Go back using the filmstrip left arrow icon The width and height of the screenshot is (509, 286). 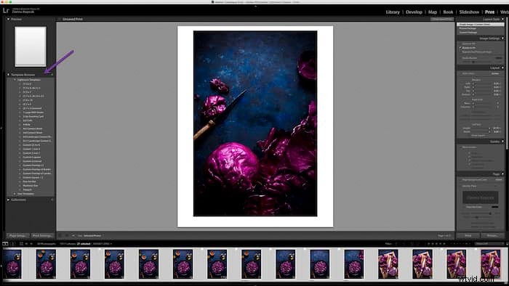pyautogui.click(x=26, y=244)
